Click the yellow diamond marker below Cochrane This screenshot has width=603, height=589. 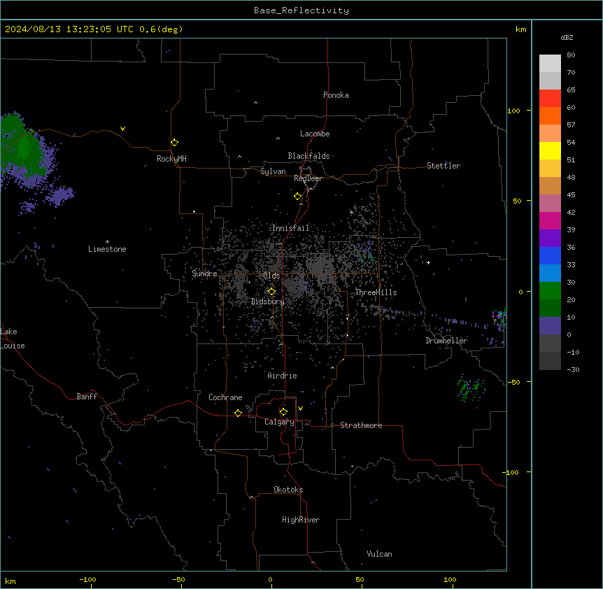(238, 413)
